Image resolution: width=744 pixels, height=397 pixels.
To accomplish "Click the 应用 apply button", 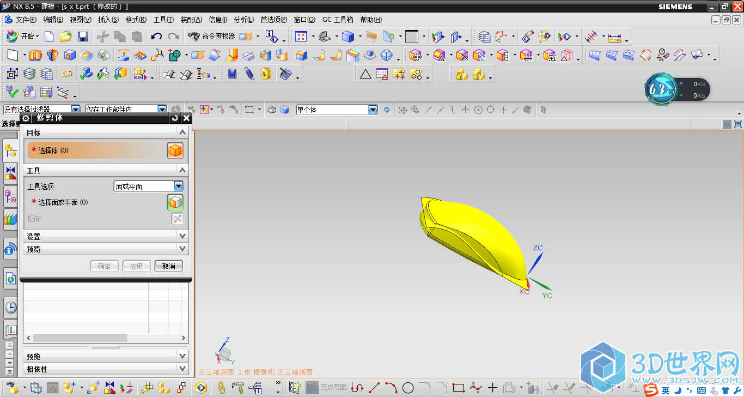I will 136,266.
